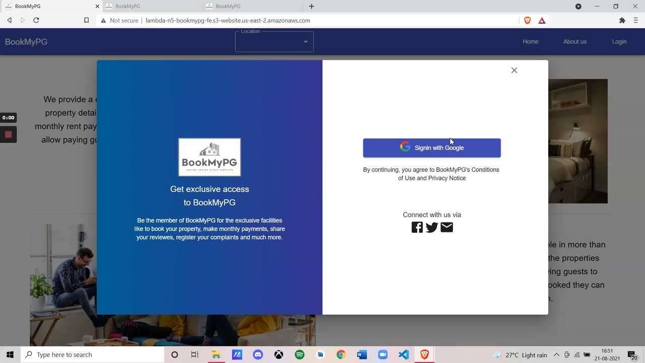Open BookMyPG Facebook page icon
645x363 pixels.
point(417,227)
